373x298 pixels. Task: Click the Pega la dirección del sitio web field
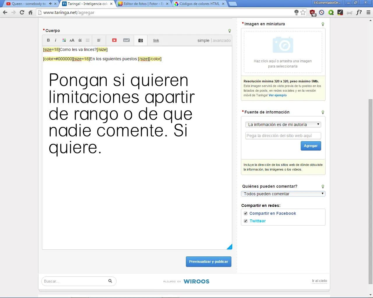click(283, 136)
